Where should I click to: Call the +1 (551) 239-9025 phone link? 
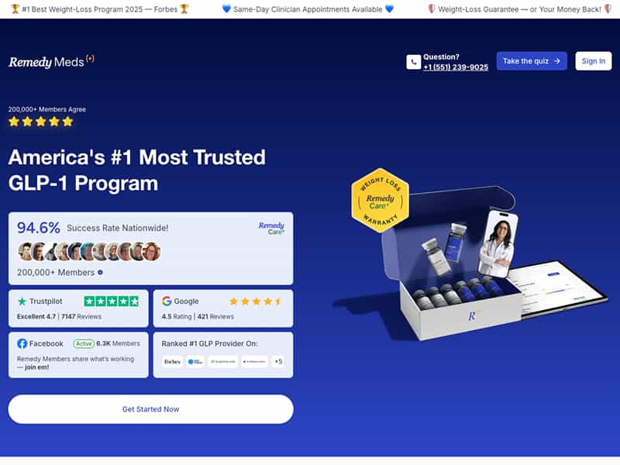[456, 67]
